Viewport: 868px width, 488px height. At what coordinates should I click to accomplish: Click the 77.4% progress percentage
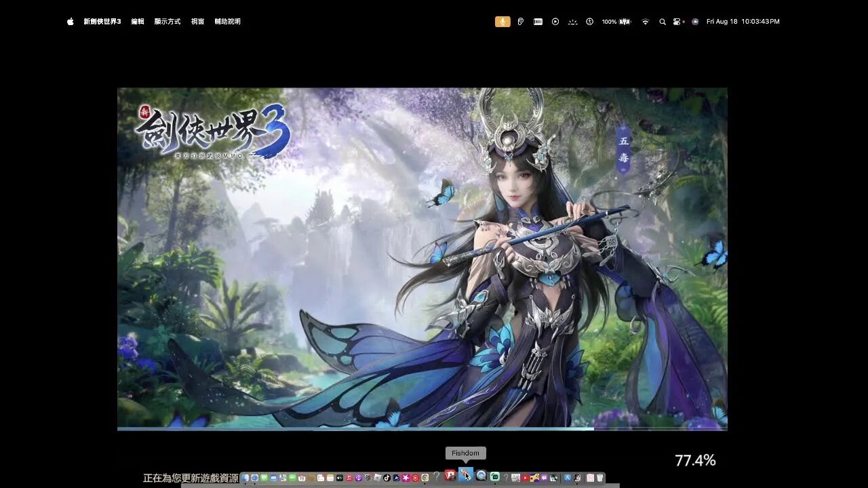[x=695, y=461]
